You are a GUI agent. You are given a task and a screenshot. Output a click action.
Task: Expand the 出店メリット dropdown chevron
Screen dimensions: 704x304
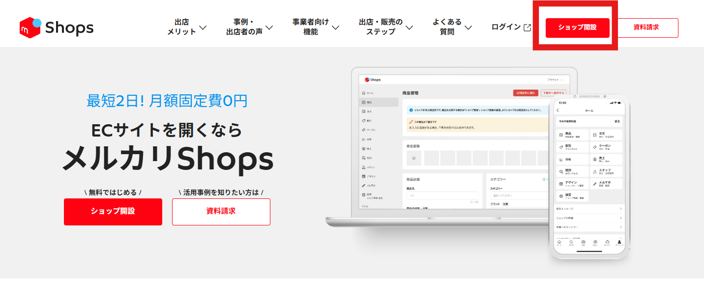click(203, 28)
